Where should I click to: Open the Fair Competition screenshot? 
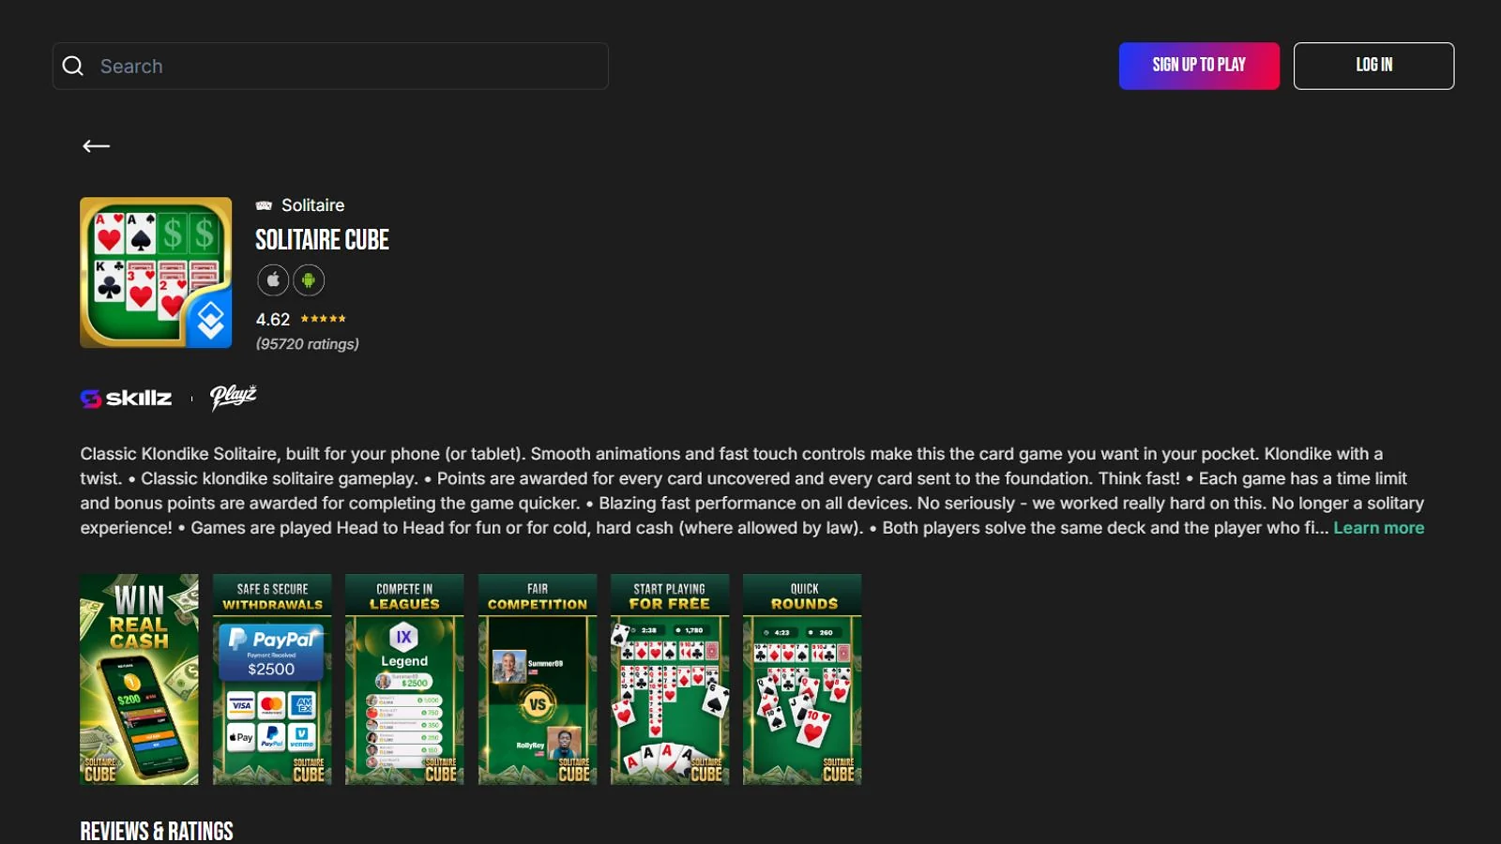(x=538, y=679)
